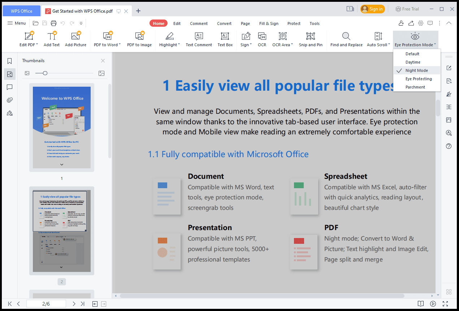Select Default eye protection option

click(417, 54)
